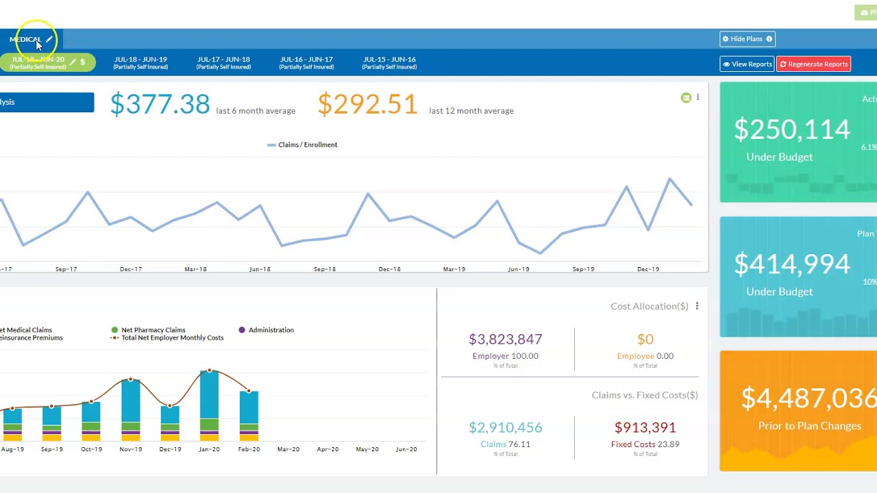Image resolution: width=877 pixels, height=493 pixels.
Task: Click the $377.38 six month average value
Action: pyautogui.click(x=160, y=104)
